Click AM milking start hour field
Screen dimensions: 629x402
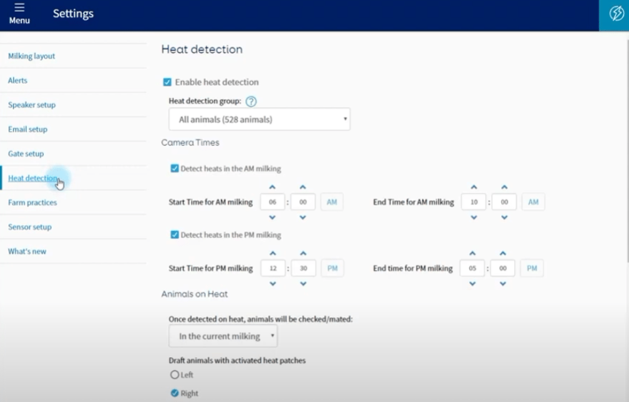click(x=272, y=202)
